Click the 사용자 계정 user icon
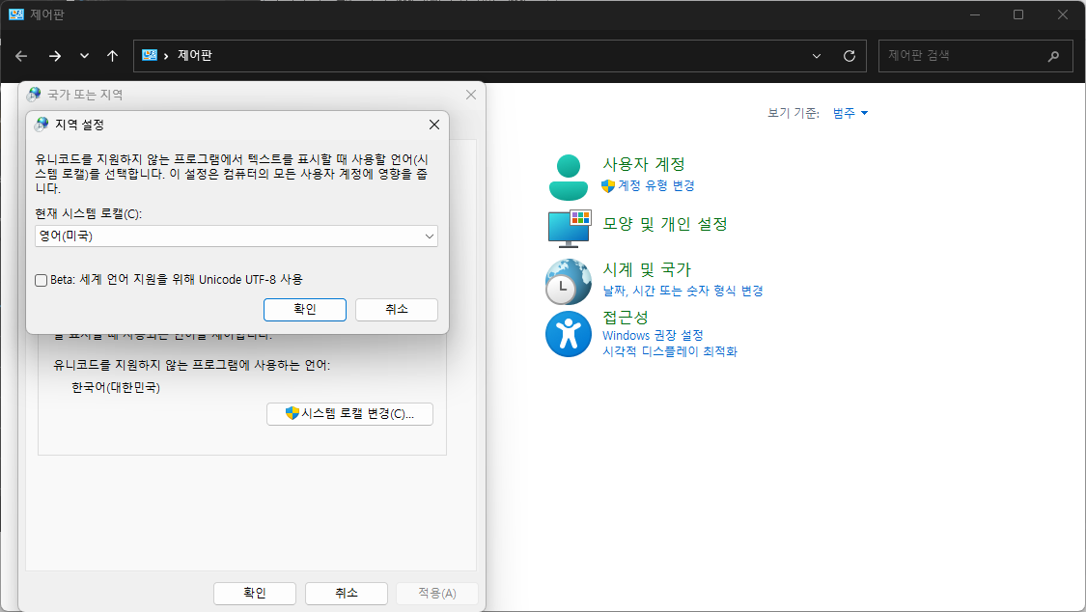Viewport: 1086px width, 612px height. pyautogui.click(x=569, y=178)
